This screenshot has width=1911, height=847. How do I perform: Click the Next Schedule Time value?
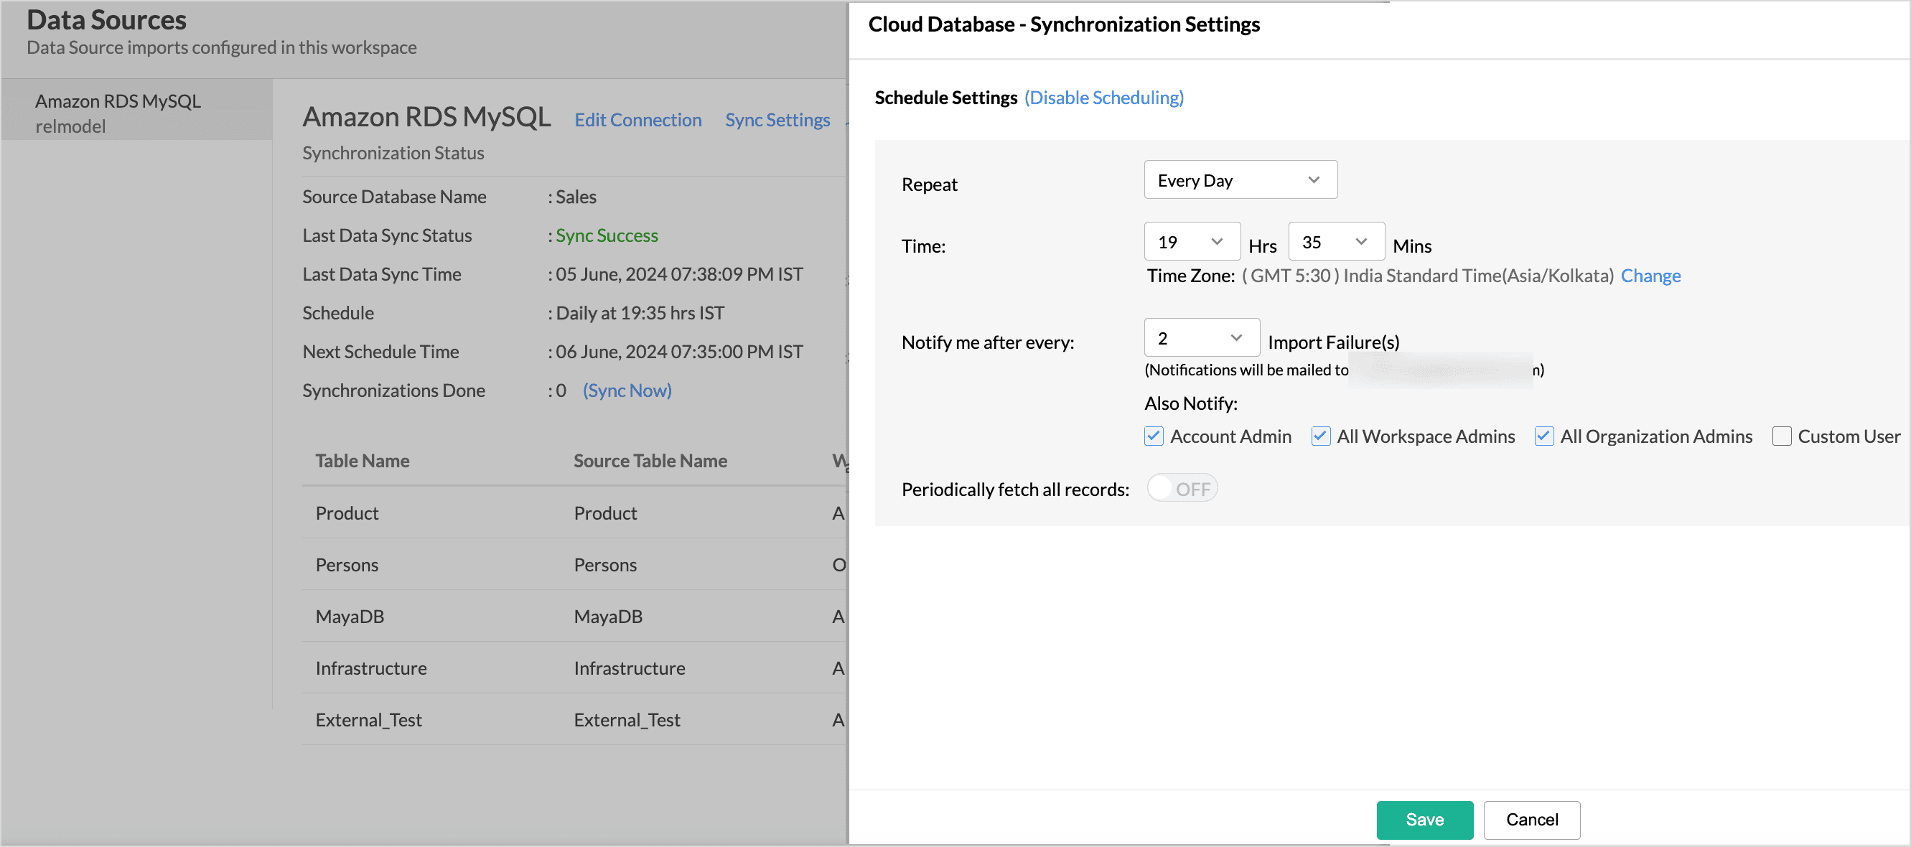680,352
